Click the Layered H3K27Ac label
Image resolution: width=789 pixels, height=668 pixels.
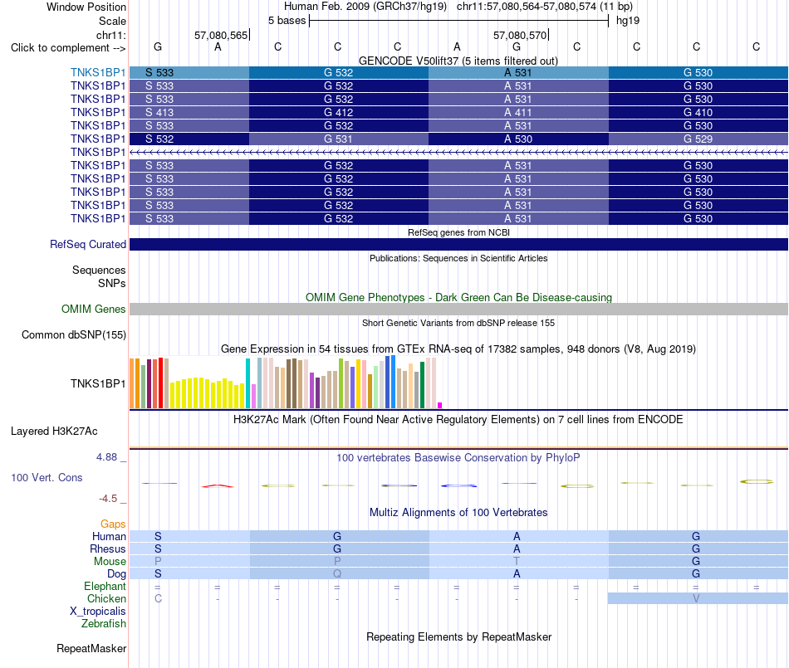54,432
